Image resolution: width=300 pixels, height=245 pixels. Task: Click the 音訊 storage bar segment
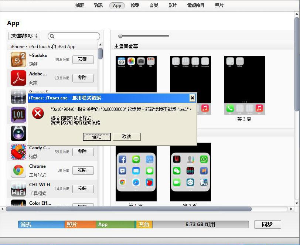41,224
